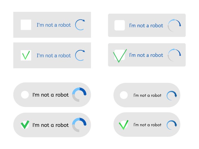Image resolution: width=199 pixels, height=149 pixels.
Task: Select the empty circle beside the large black text
Action: (25, 95)
